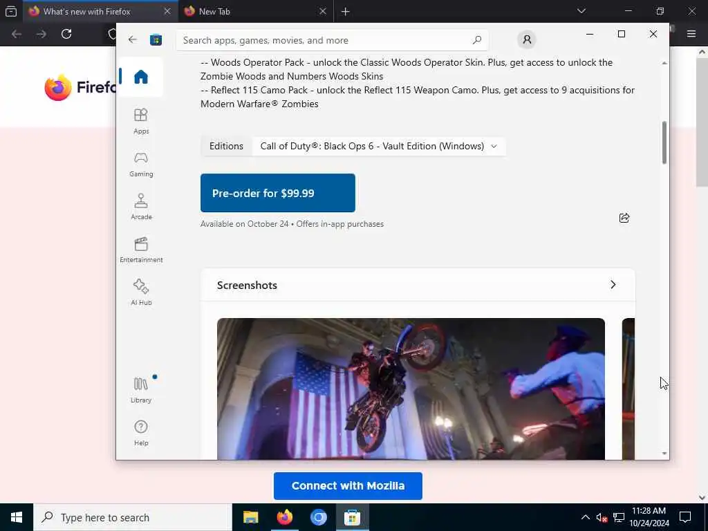Reload page in Firefox toolbar

click(x=66, y=34)
